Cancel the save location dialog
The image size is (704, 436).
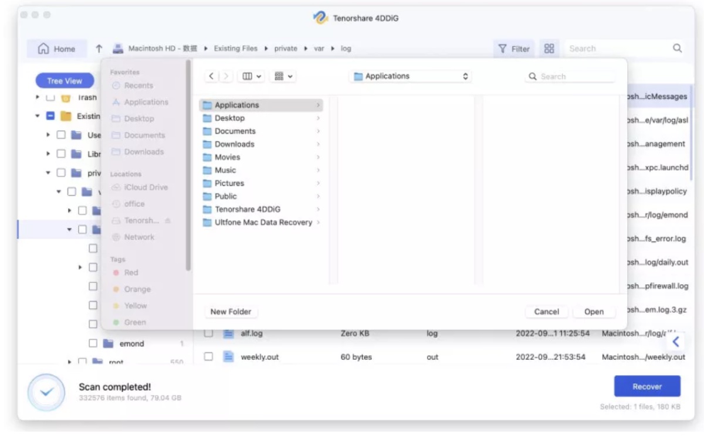(x=546, y=312)
